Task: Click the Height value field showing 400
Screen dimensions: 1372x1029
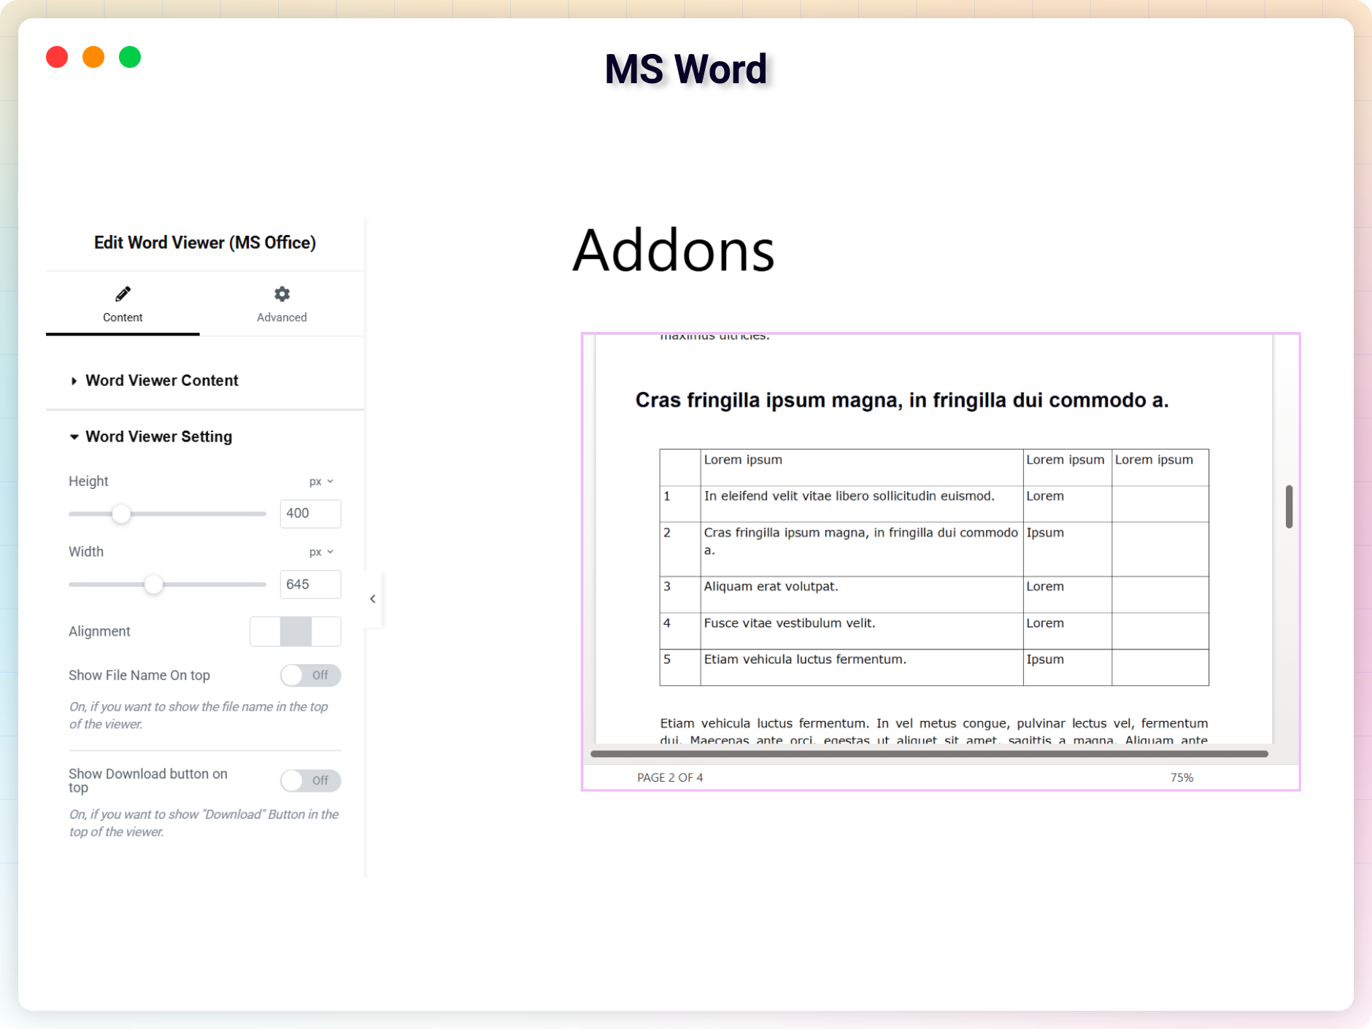Action: pyautogui.click(x=310, y=514)
